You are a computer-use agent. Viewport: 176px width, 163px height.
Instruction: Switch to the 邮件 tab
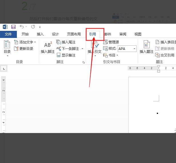click(108, 34)
